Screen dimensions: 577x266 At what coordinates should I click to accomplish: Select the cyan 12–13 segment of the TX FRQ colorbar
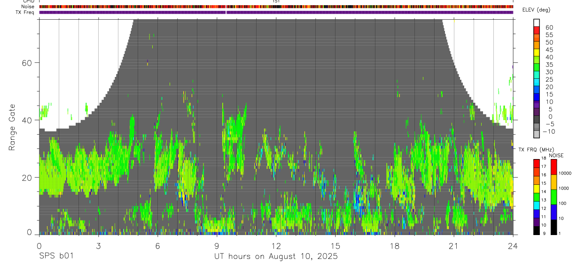(x=537, y=205)
